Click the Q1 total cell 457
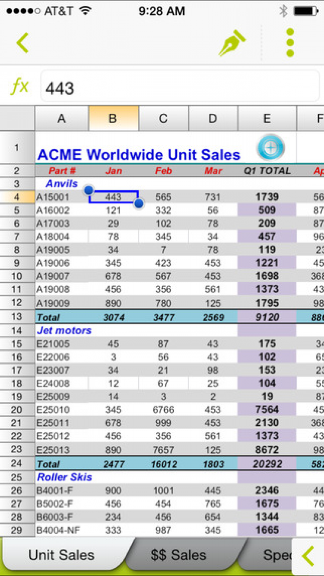The height and width of the screenshot is (576, 324). pyautogui.click(x=267, y=237)
